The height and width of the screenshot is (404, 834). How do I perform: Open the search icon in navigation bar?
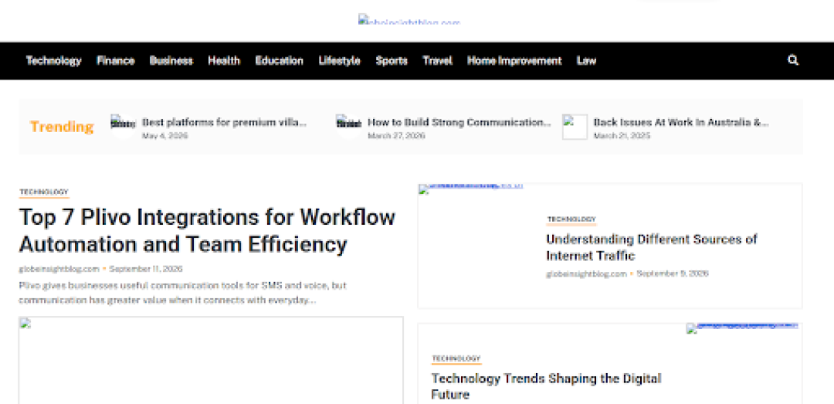point(792,61)
